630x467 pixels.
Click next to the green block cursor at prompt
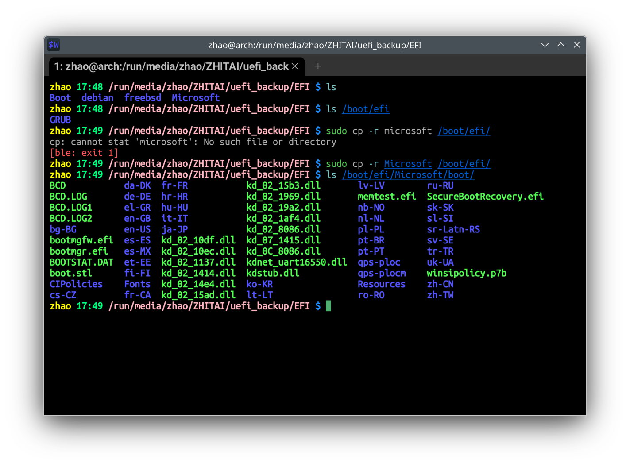328,305
